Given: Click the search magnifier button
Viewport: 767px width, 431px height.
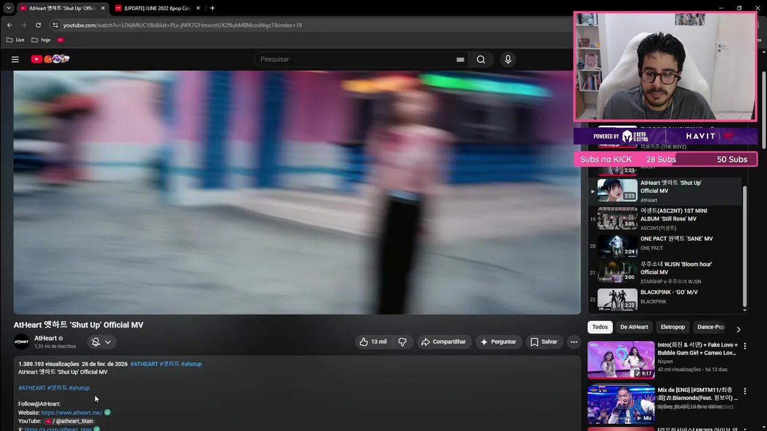Looking at the screenshot, I should point(481,59).
